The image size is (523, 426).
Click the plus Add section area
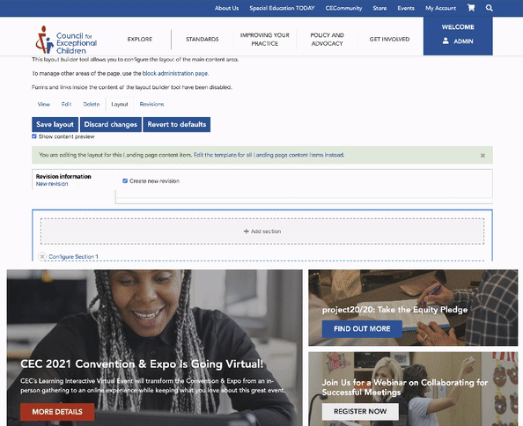[262, 231]
